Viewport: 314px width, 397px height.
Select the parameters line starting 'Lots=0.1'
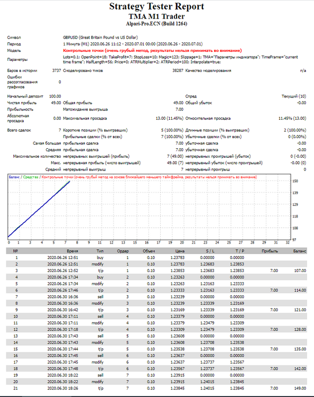tap(180, 59)
